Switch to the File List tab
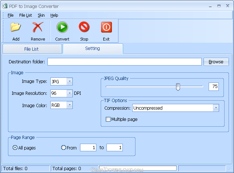The width and height of the screenshot is (234, 173). click(x=32, y=49)
